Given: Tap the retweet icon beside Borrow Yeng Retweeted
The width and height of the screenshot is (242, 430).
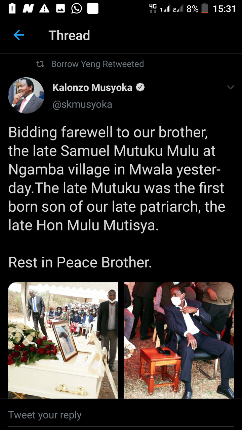Looking at the screenshot, I should tap(40, 64).
